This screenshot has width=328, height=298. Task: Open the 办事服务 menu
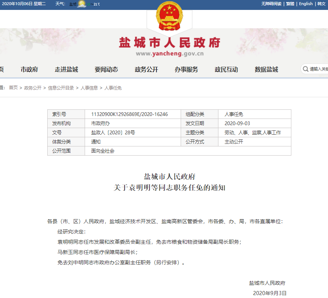coord(186,69)
